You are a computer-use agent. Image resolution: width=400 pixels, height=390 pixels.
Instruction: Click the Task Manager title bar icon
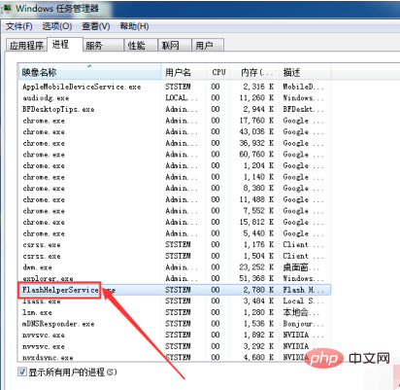point(6,9)
